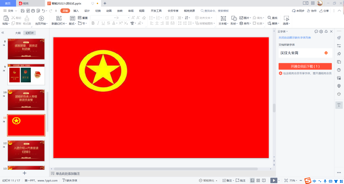
Task: Switch to the 大纲 outline tab
Action: 18,33
